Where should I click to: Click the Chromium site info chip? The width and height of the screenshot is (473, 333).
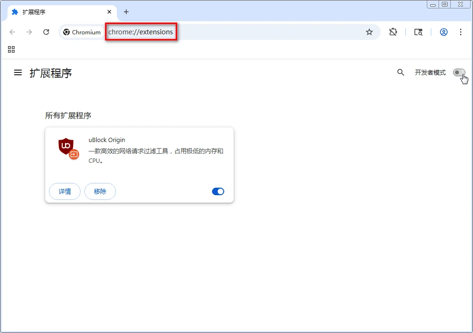[x=82, y=32]
